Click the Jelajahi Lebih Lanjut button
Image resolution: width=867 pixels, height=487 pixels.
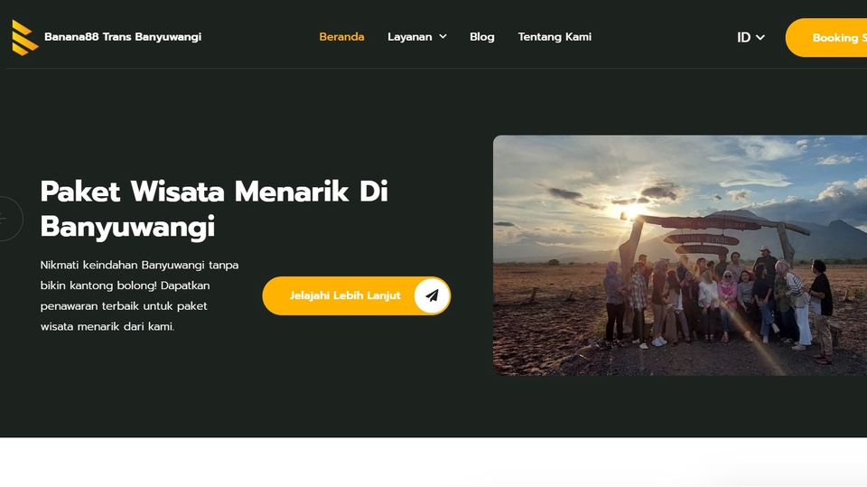357,295
